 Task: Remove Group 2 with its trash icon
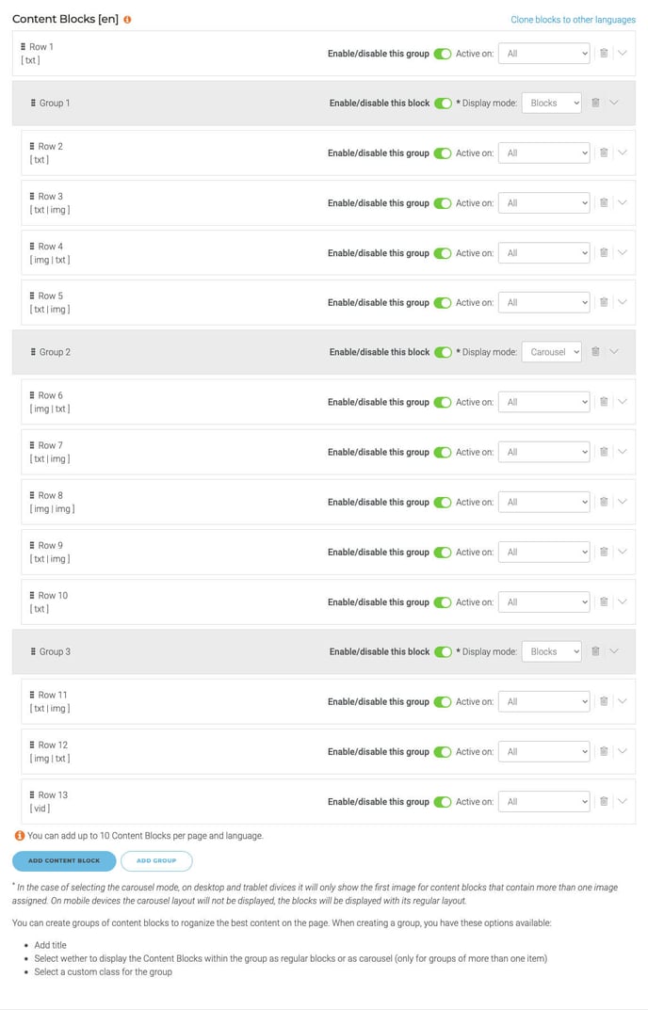click(594, 351)
